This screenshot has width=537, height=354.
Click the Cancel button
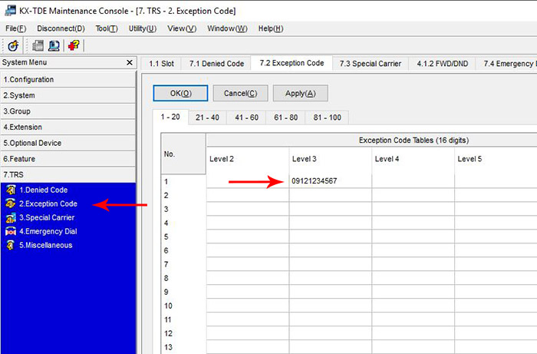(x=240, y=93)
